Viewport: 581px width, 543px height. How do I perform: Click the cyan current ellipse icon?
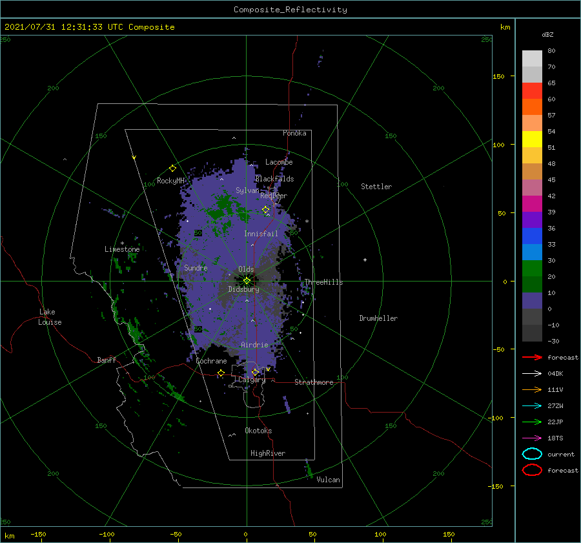coord(532,454)
